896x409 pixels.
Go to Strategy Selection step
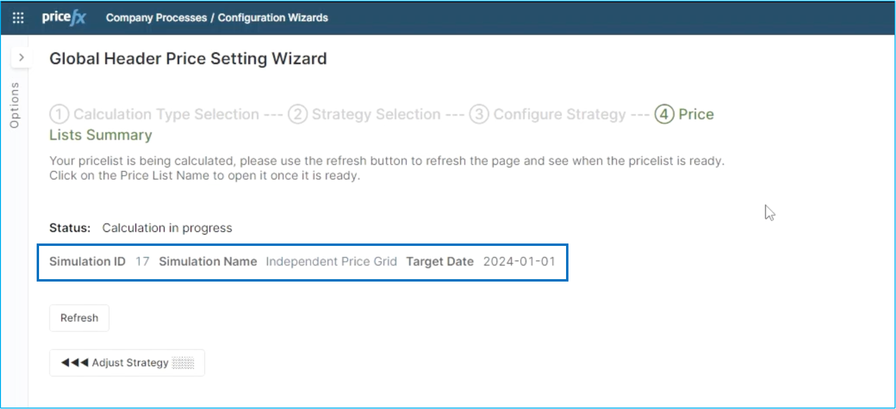point(376,114)
